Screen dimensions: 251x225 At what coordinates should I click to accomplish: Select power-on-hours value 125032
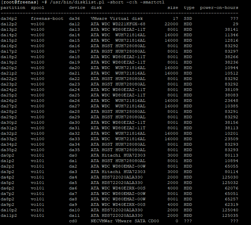[230, 183]
